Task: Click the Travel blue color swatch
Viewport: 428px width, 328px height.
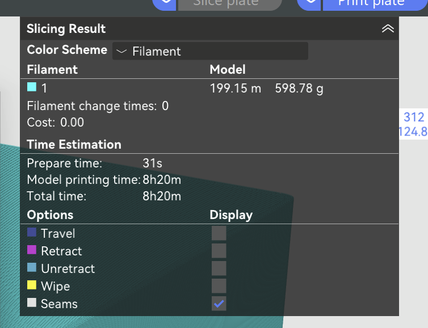Action: (32, 232)
